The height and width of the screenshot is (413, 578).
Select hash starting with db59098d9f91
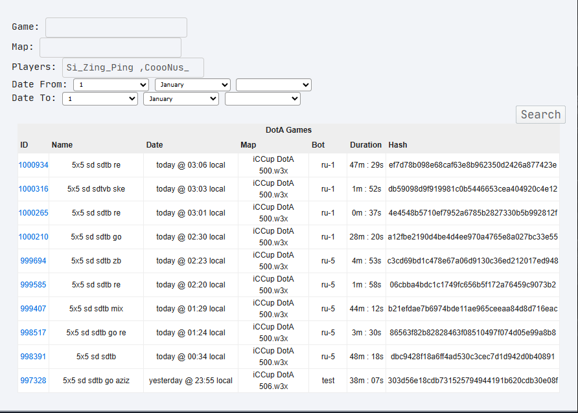click(x=472, y=189)
